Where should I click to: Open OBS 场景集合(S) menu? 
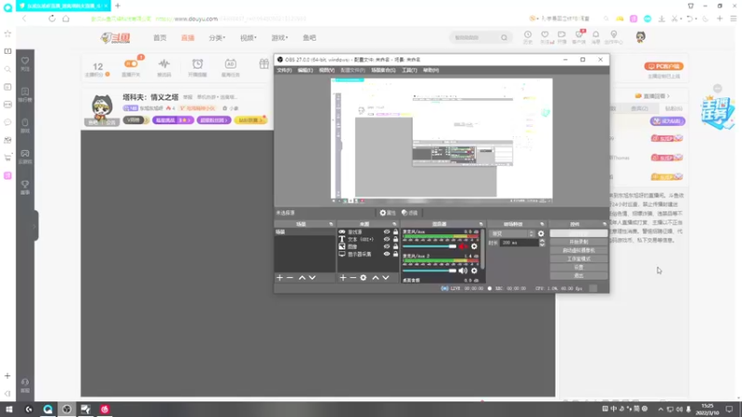(x=383, y=70)
